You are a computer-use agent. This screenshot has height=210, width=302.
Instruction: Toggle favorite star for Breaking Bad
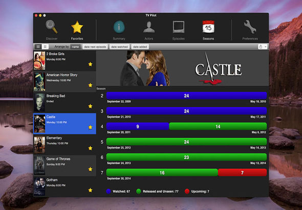(x=90, y=106)
